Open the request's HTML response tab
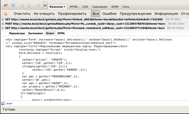 pyautogui.click(x=61, y=33)
